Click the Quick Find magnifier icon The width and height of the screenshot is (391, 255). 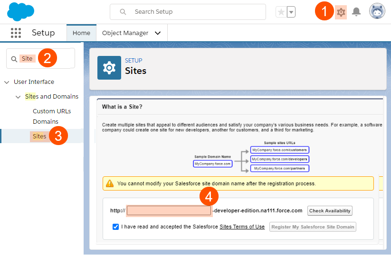(x=14, y=59)
